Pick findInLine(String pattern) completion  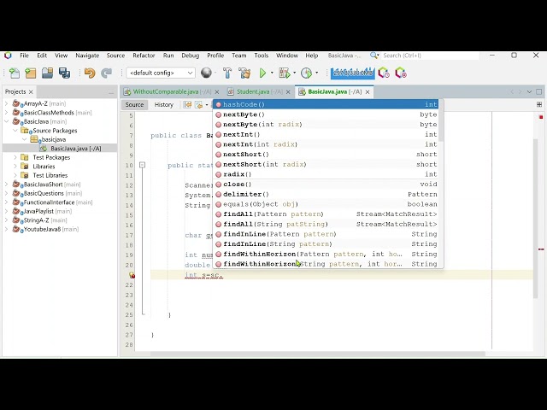(326, 244)
